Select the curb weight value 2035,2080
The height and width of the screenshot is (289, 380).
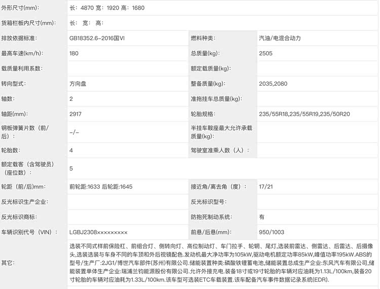coord(272,84)
